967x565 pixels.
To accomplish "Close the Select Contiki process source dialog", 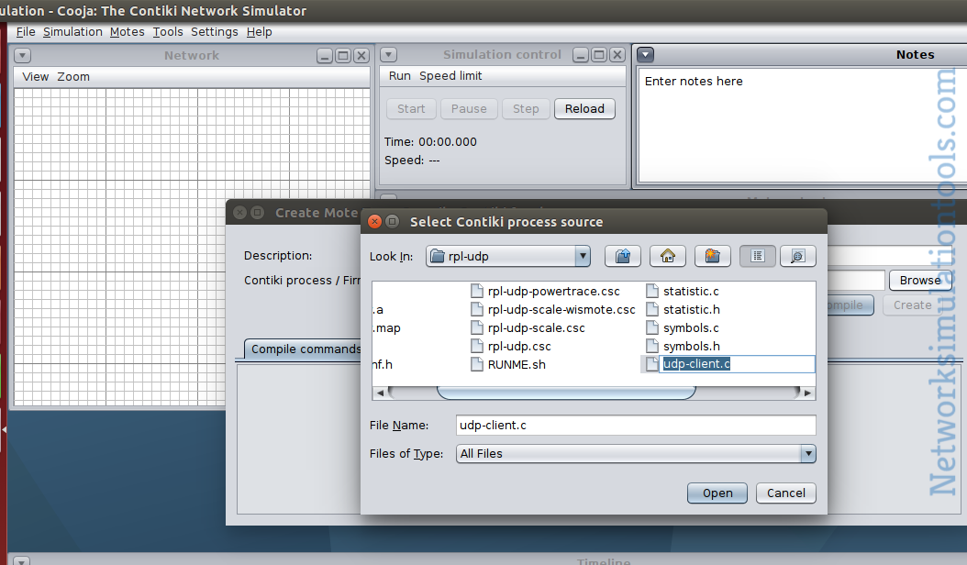I will 374,221.
